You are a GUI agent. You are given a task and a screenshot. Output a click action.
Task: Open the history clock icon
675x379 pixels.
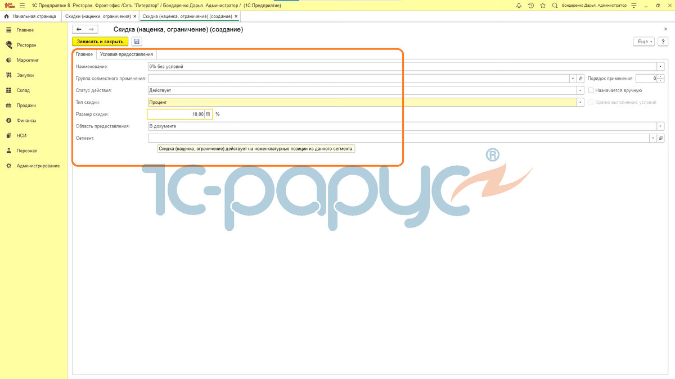tap(530, 5)
